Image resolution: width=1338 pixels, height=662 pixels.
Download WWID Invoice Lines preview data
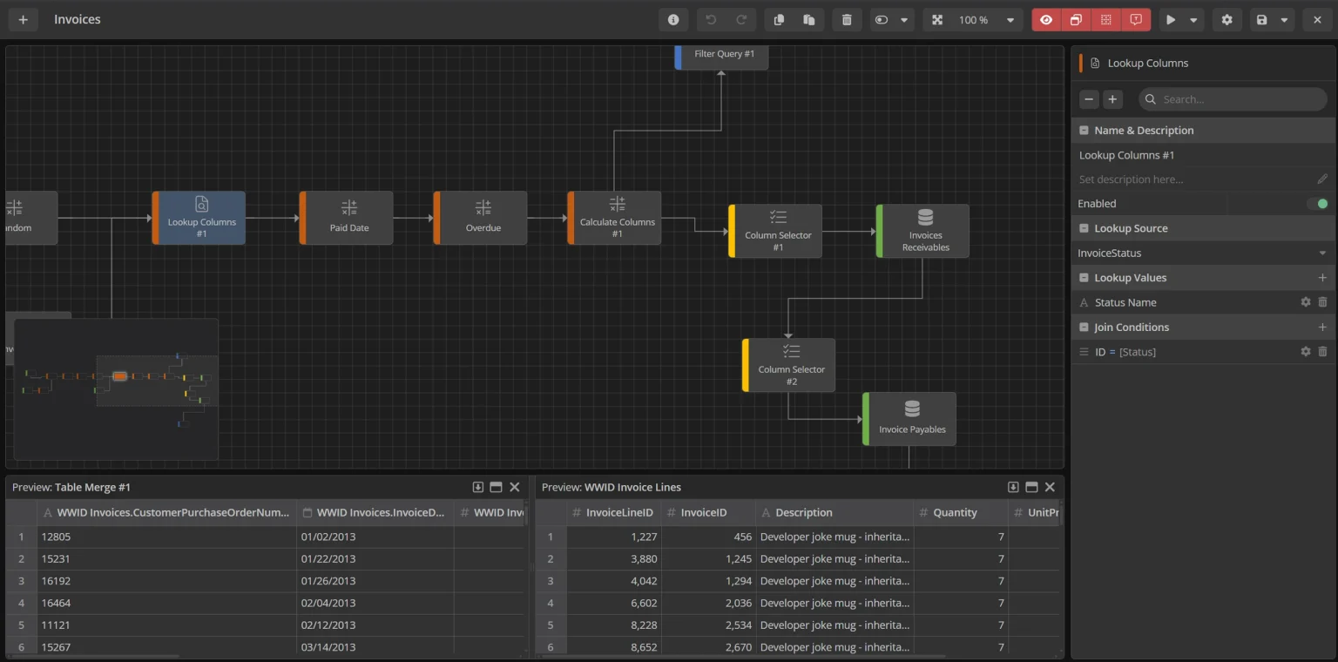point(1013,487)
